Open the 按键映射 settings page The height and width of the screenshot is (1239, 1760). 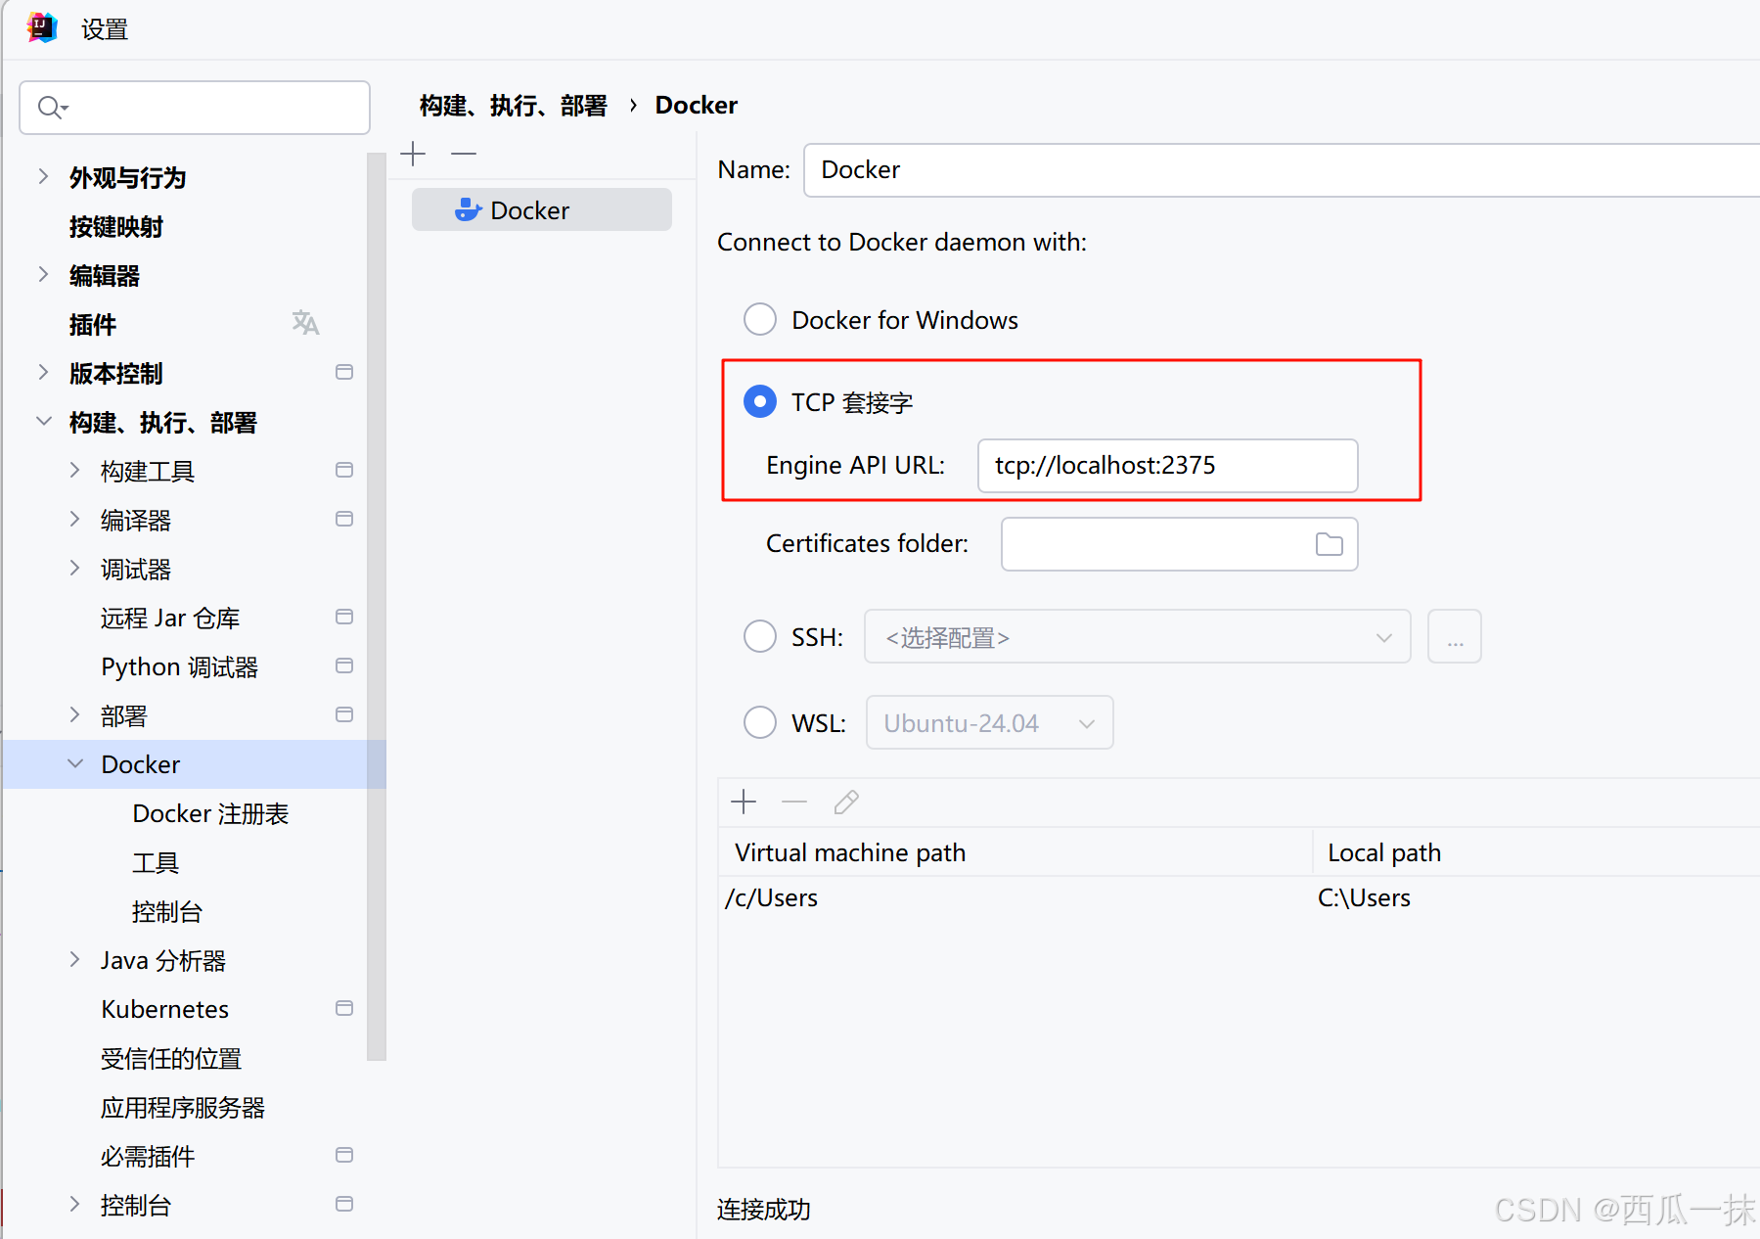pyautogui.click(x=116, y=227)
